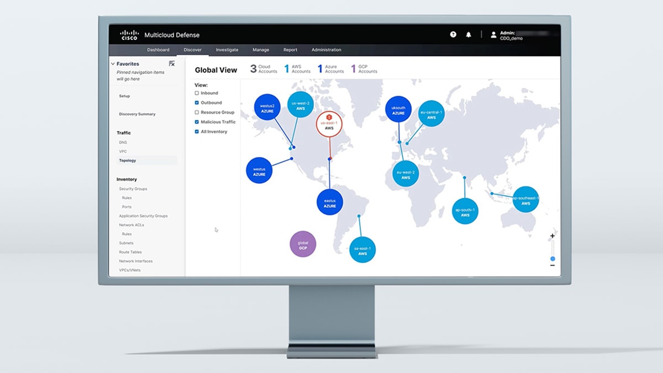
Task: Open Network ACLs in Inventory
Action: click(131, 225)
